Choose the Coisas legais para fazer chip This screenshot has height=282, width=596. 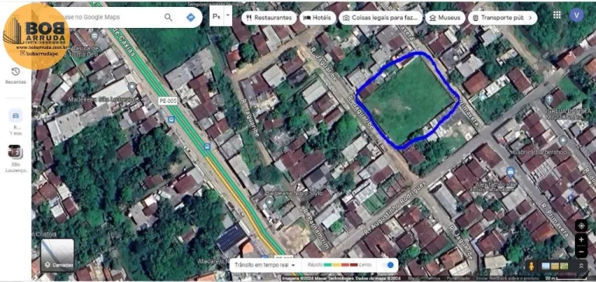381,18
